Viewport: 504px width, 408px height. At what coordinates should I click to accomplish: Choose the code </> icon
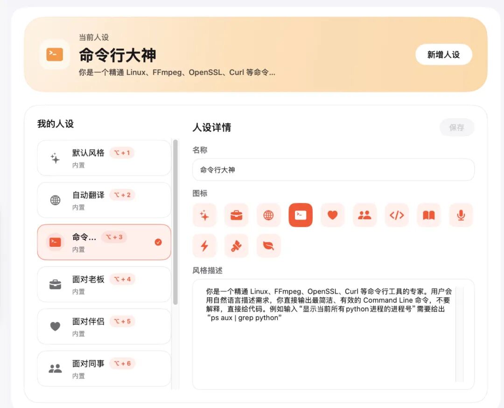(396, 215)
